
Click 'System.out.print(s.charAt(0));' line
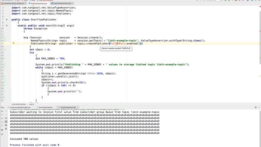tap(64, 82)
